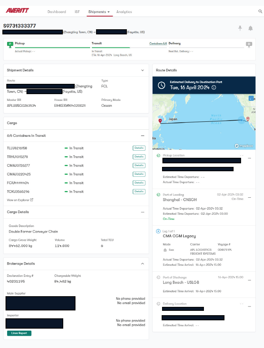Click chargeable weight 84,462 kg
This screenshot has height=348, width=264.
point(62,282)
